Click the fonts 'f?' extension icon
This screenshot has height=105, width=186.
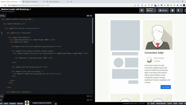tap(152, 5)
